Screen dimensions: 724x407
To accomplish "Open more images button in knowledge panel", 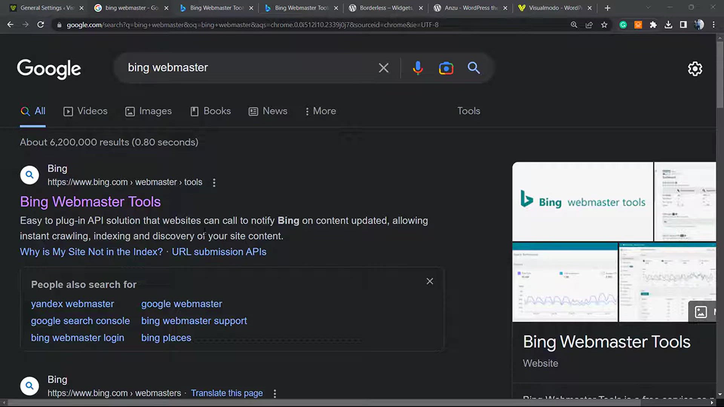I will (x=702, y=312).
